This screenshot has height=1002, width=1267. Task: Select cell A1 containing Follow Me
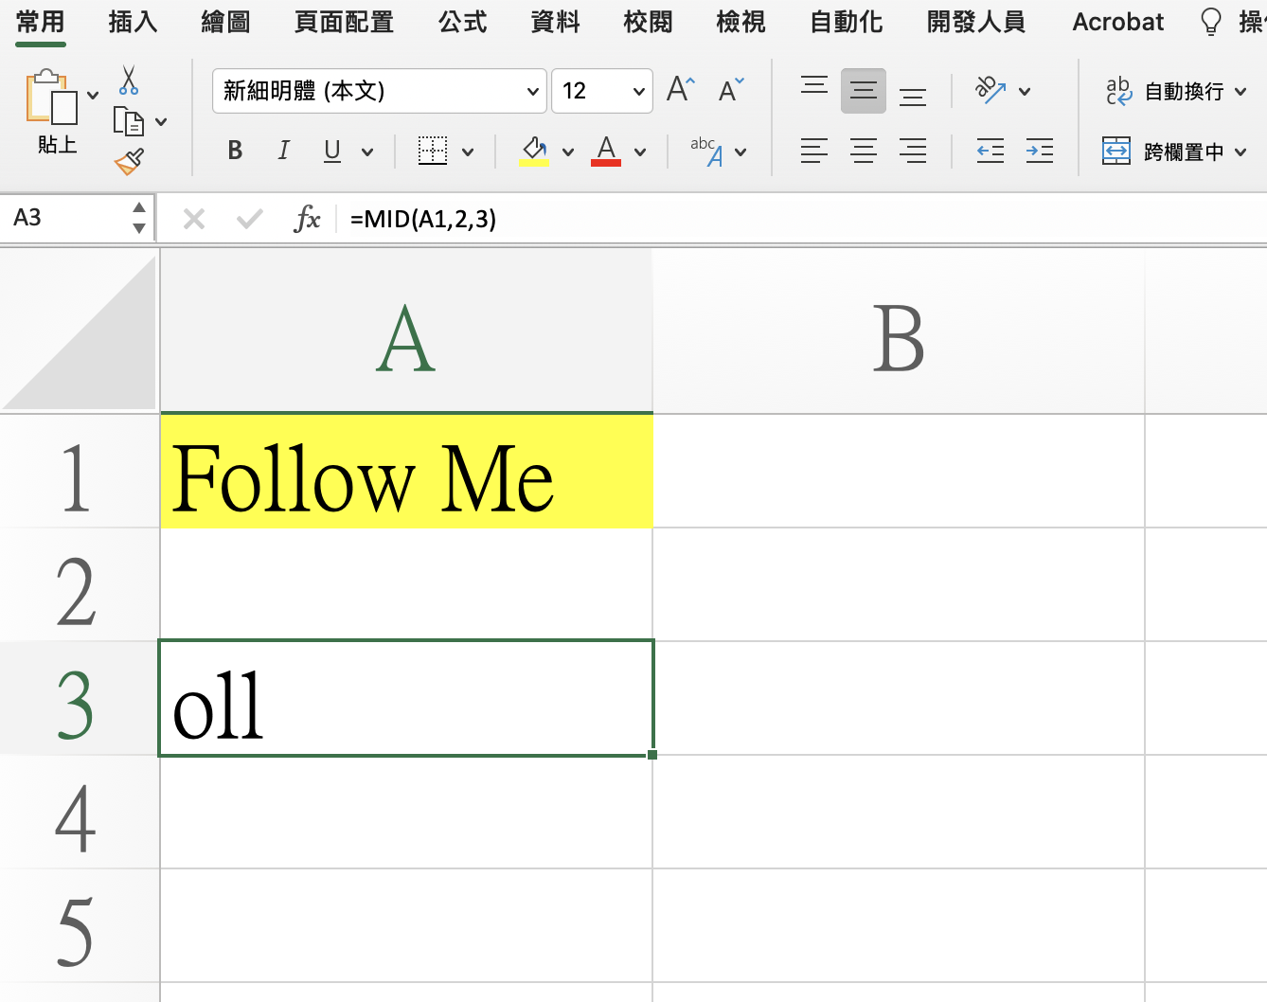[406, 471]
